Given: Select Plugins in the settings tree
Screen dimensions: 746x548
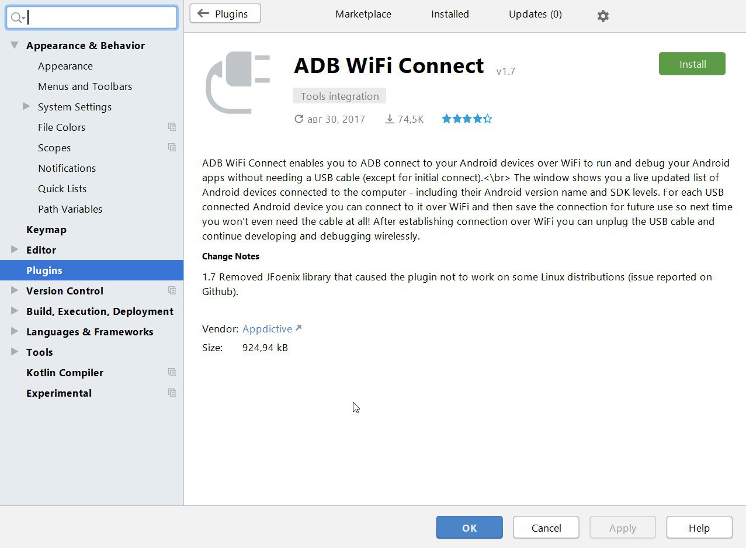Looking at the screenshot, I should point(92,270).
